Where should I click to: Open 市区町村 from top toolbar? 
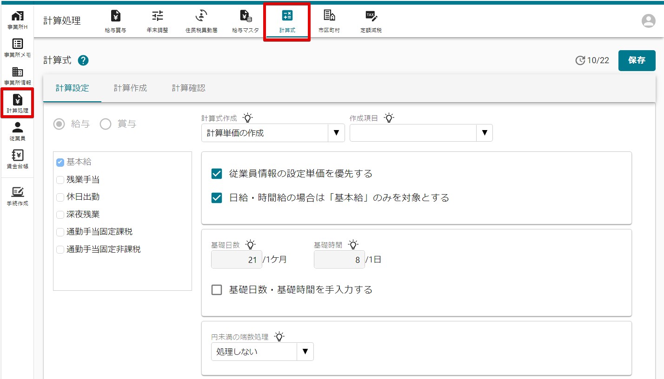[329, 21]
